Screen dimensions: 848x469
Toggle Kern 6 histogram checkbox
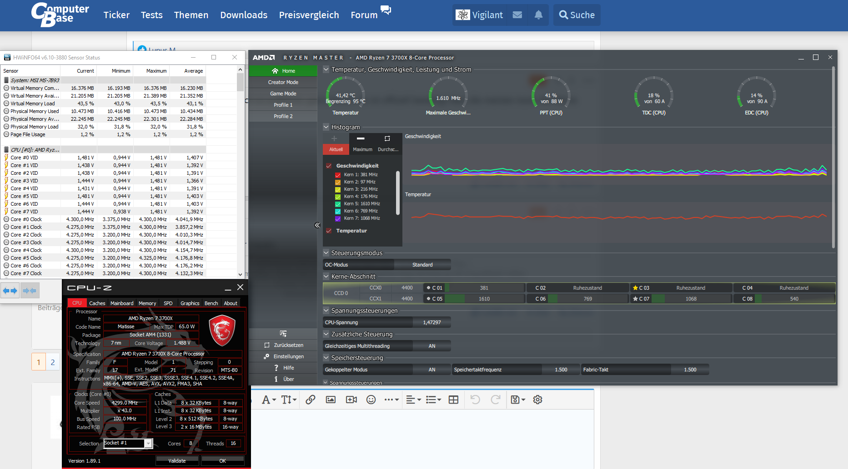338,211
